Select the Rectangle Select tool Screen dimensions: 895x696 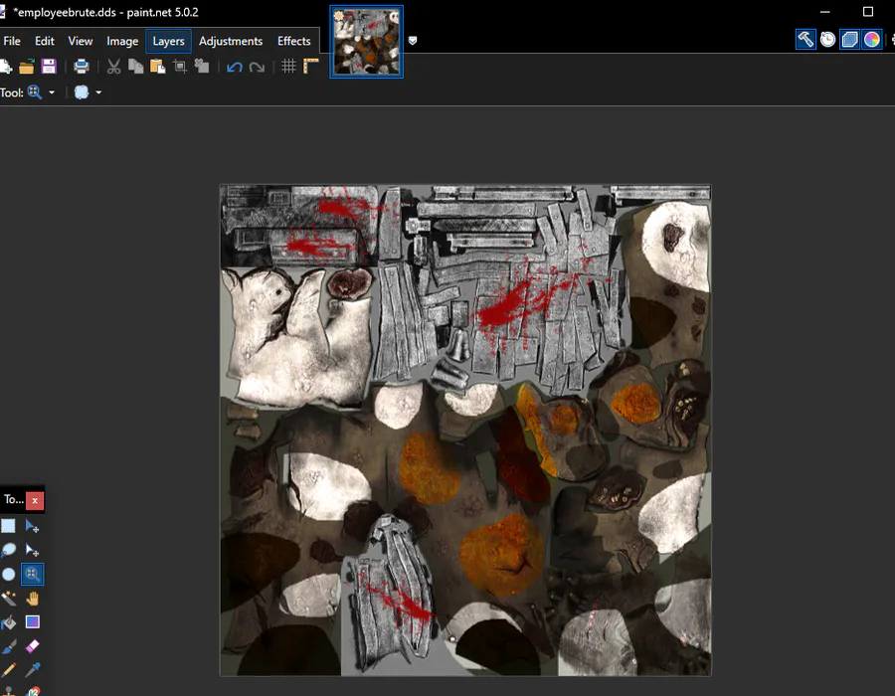8,525
